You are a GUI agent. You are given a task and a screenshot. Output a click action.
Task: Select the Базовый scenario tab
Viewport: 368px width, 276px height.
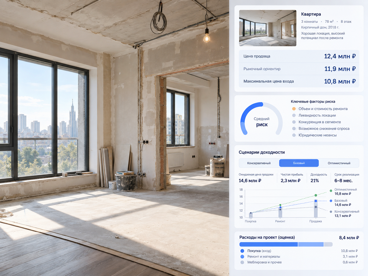pyautogui.click(x=299, y=163)
